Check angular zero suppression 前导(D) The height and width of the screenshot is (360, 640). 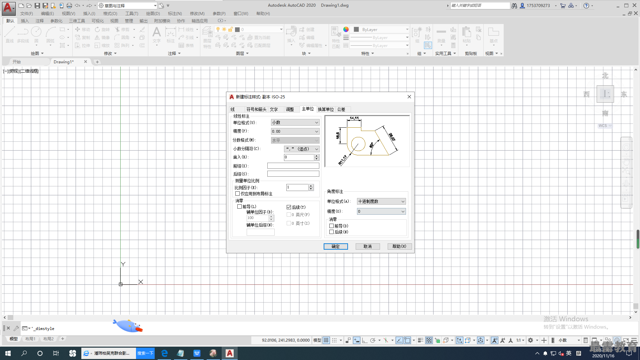click(332, 226)
